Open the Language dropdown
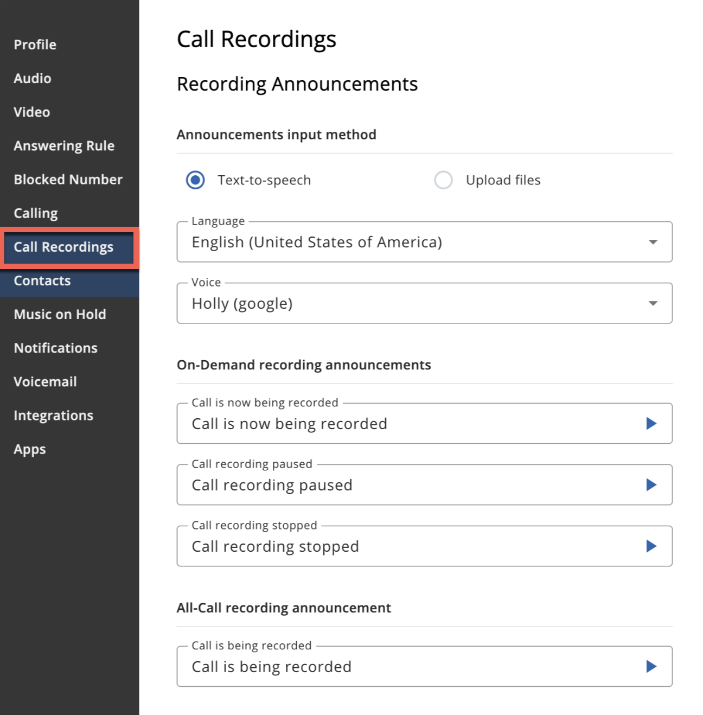The width and height of the screenshot is (703, 715). [653, 242]
